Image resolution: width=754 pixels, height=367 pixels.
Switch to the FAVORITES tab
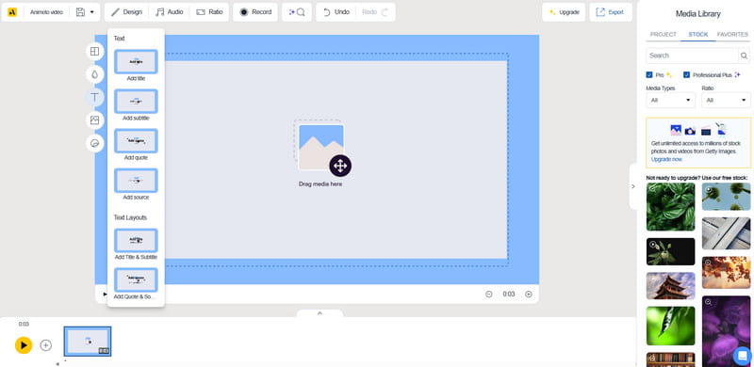732,35
